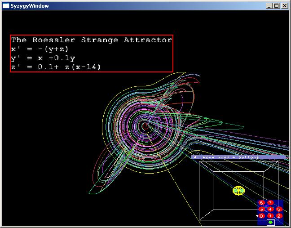Screen dimensions: 291x228
Task: Click the "Move wand + buttons" mode bar
Action: 238,157
